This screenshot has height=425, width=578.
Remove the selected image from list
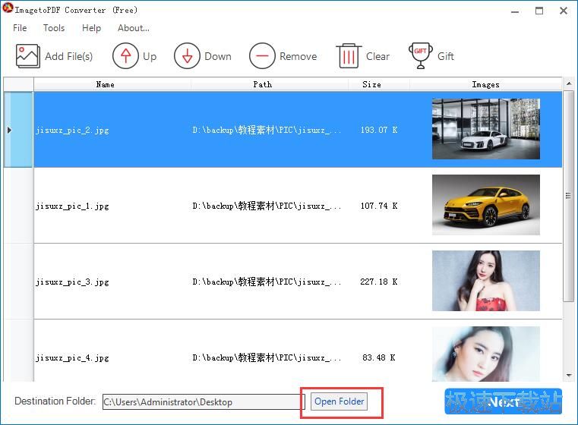262,56
